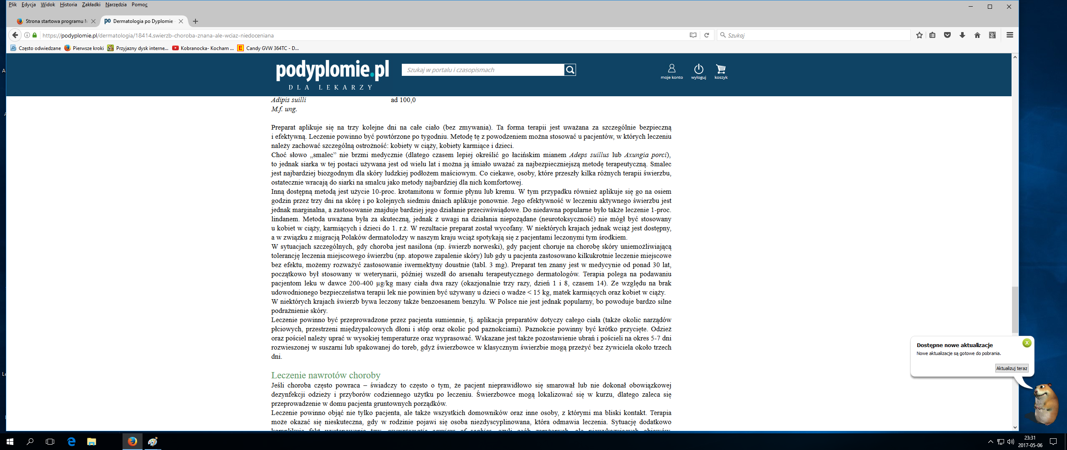The image size is (1067, 450).
Task: Open Przyjazny dysk interne... bookmark
Action: pos(138,48)
